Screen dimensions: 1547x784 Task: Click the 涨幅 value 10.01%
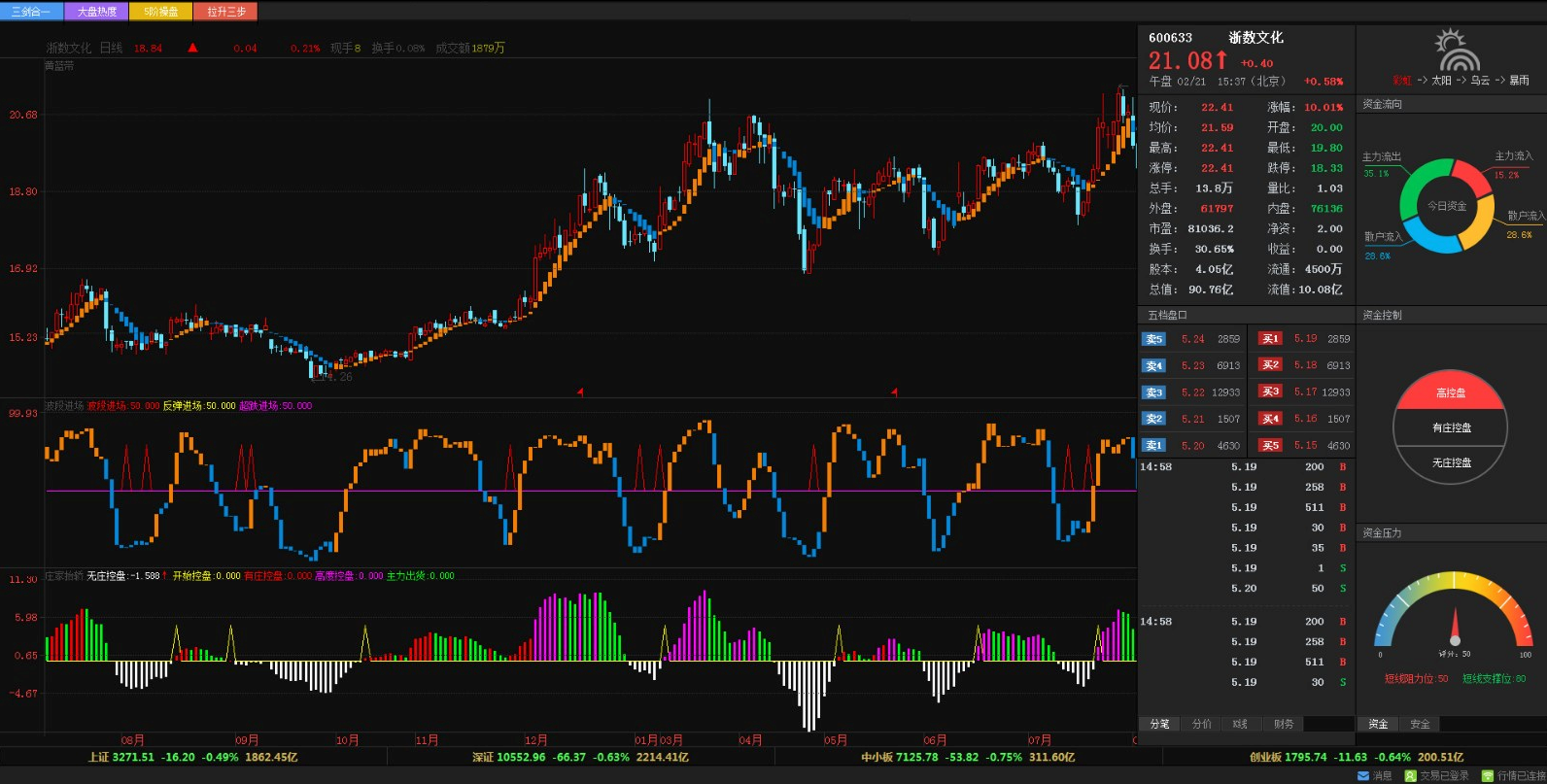[x=1324, y=107]
